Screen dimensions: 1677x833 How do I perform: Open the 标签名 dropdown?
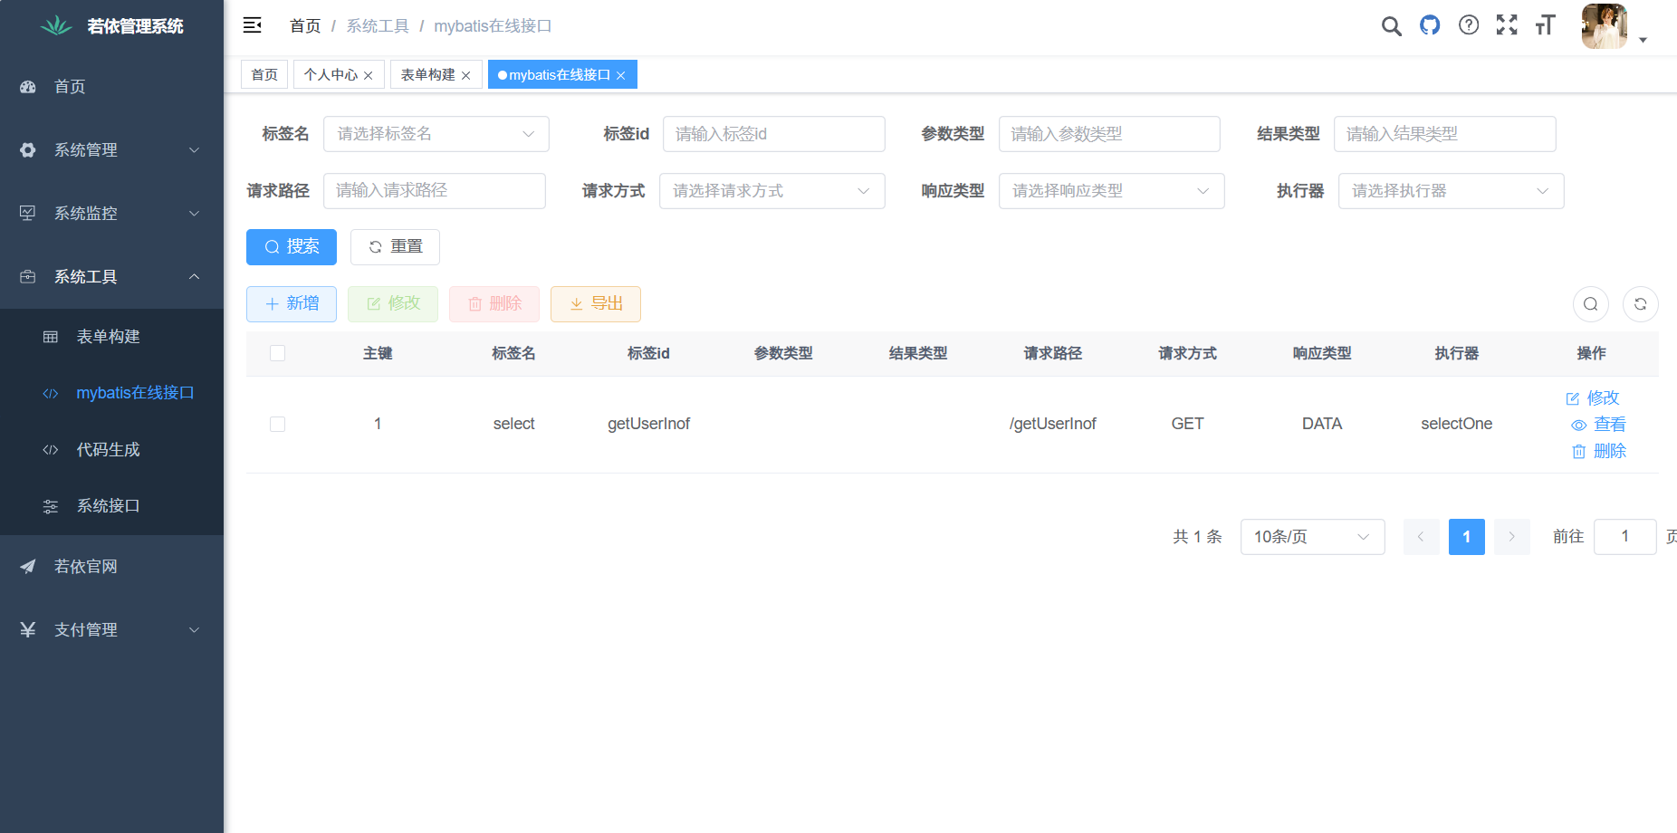[x=436, y=134]
